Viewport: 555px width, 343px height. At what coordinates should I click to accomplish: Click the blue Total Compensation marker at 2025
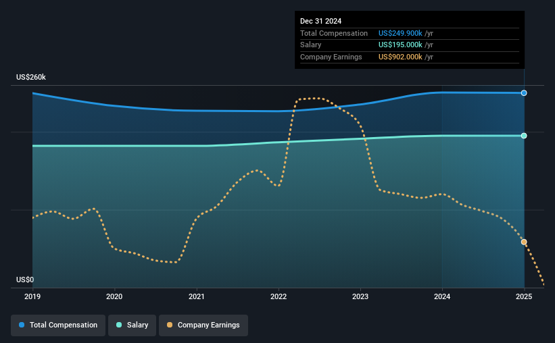pos(524,93)
